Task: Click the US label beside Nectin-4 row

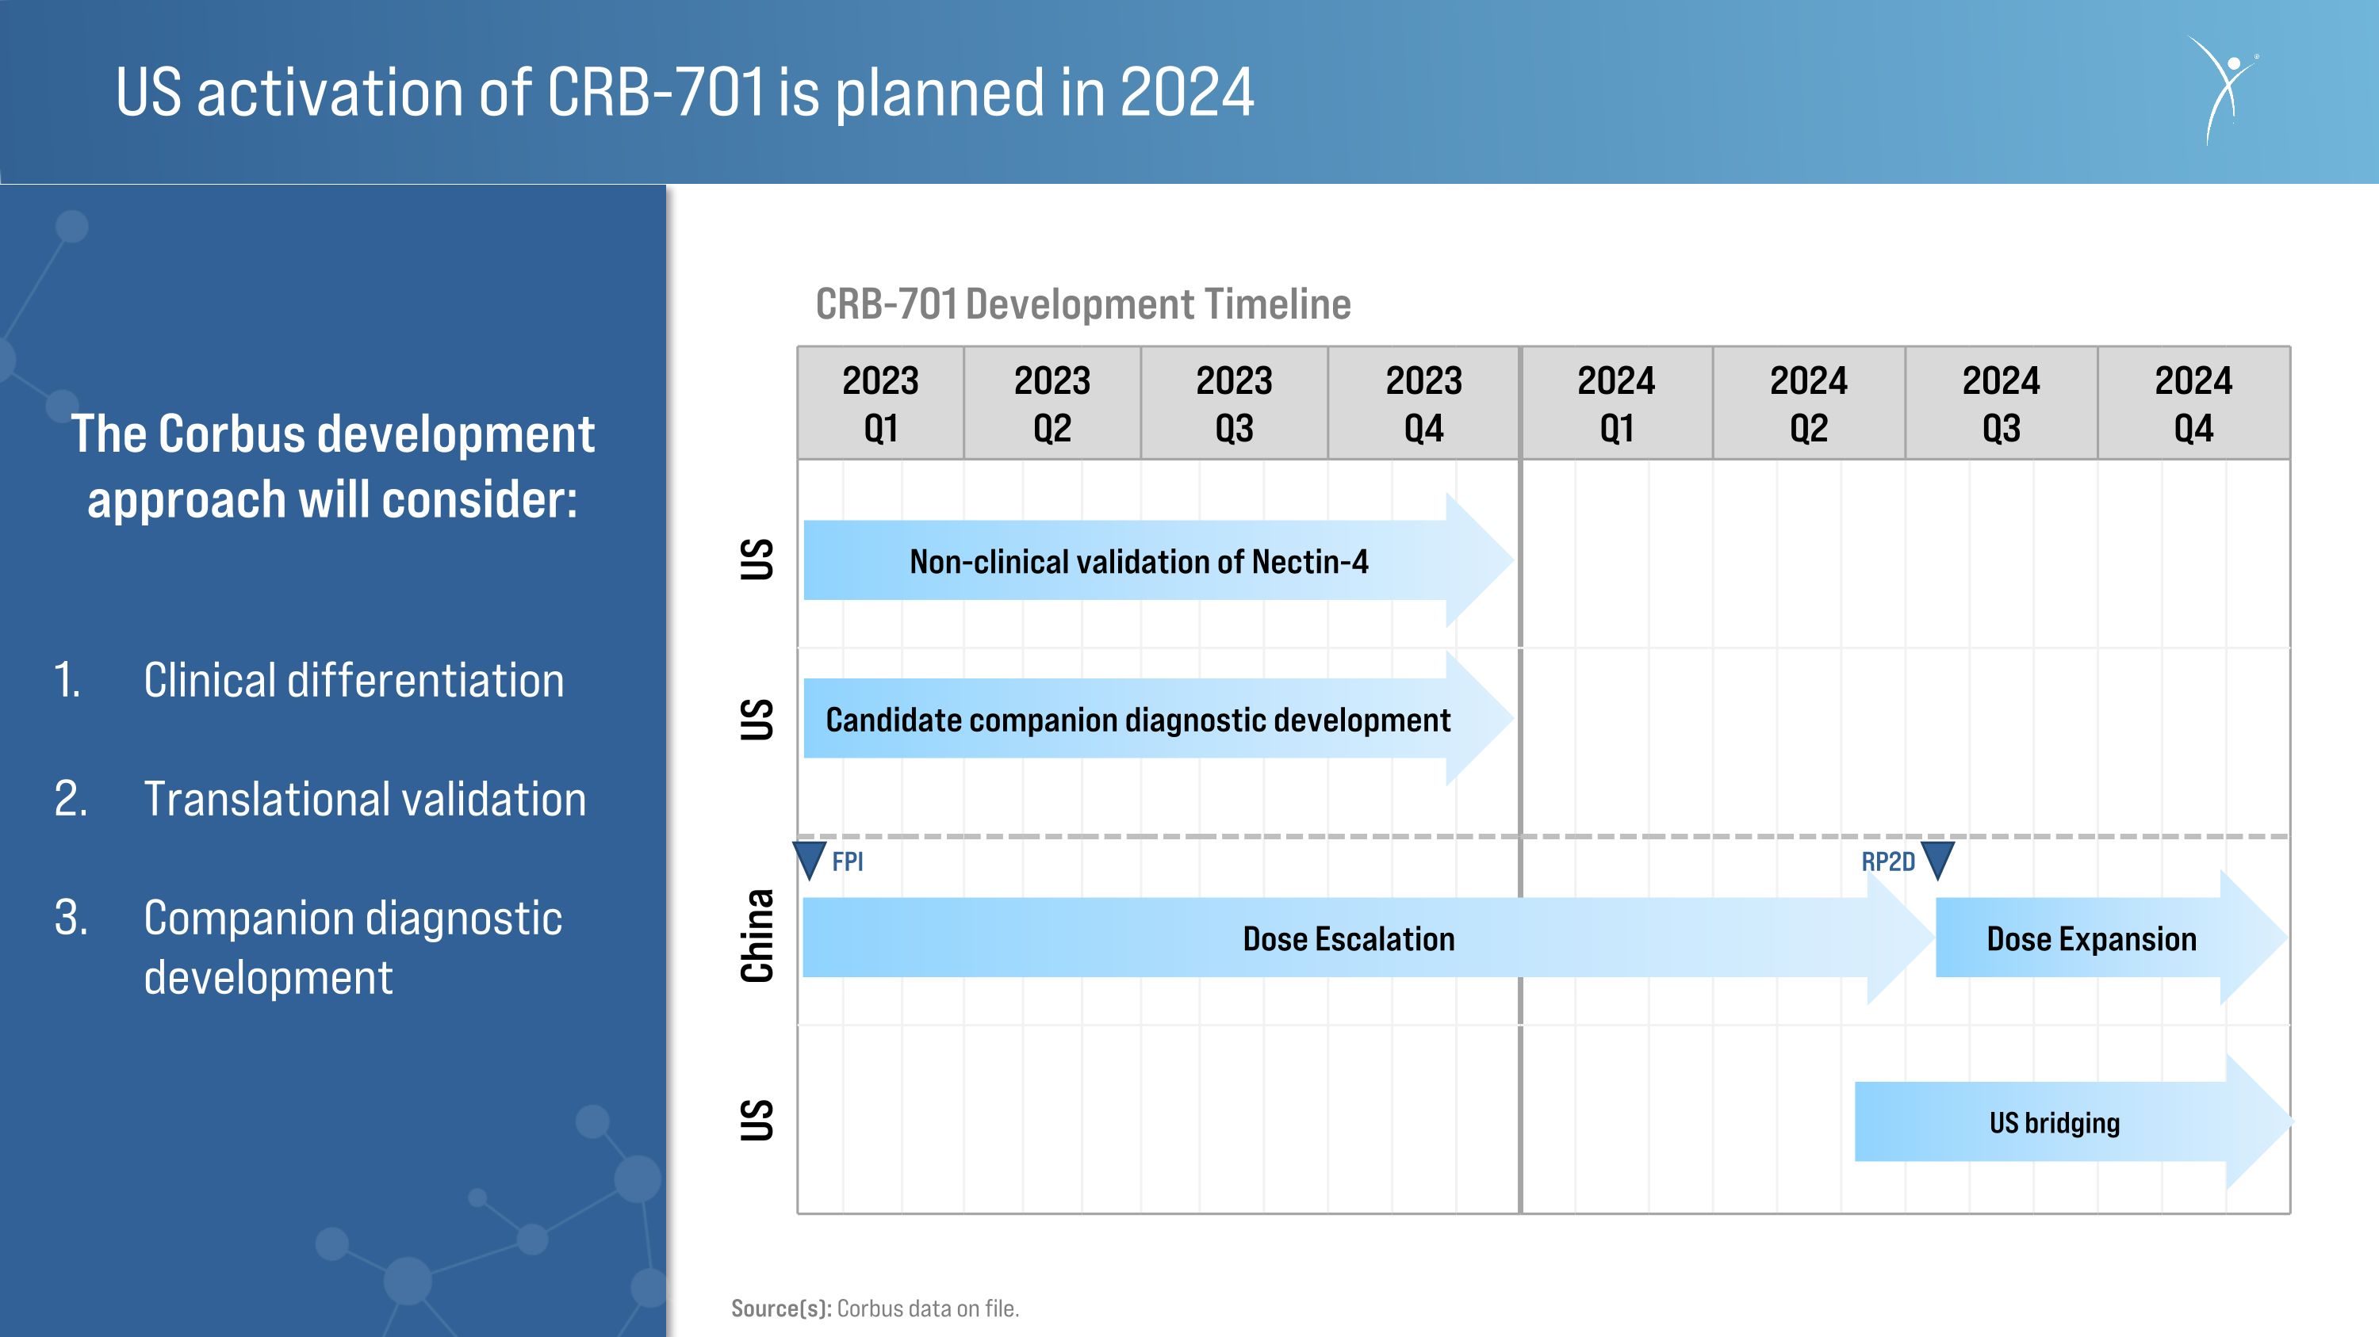Action: [757, 560]
